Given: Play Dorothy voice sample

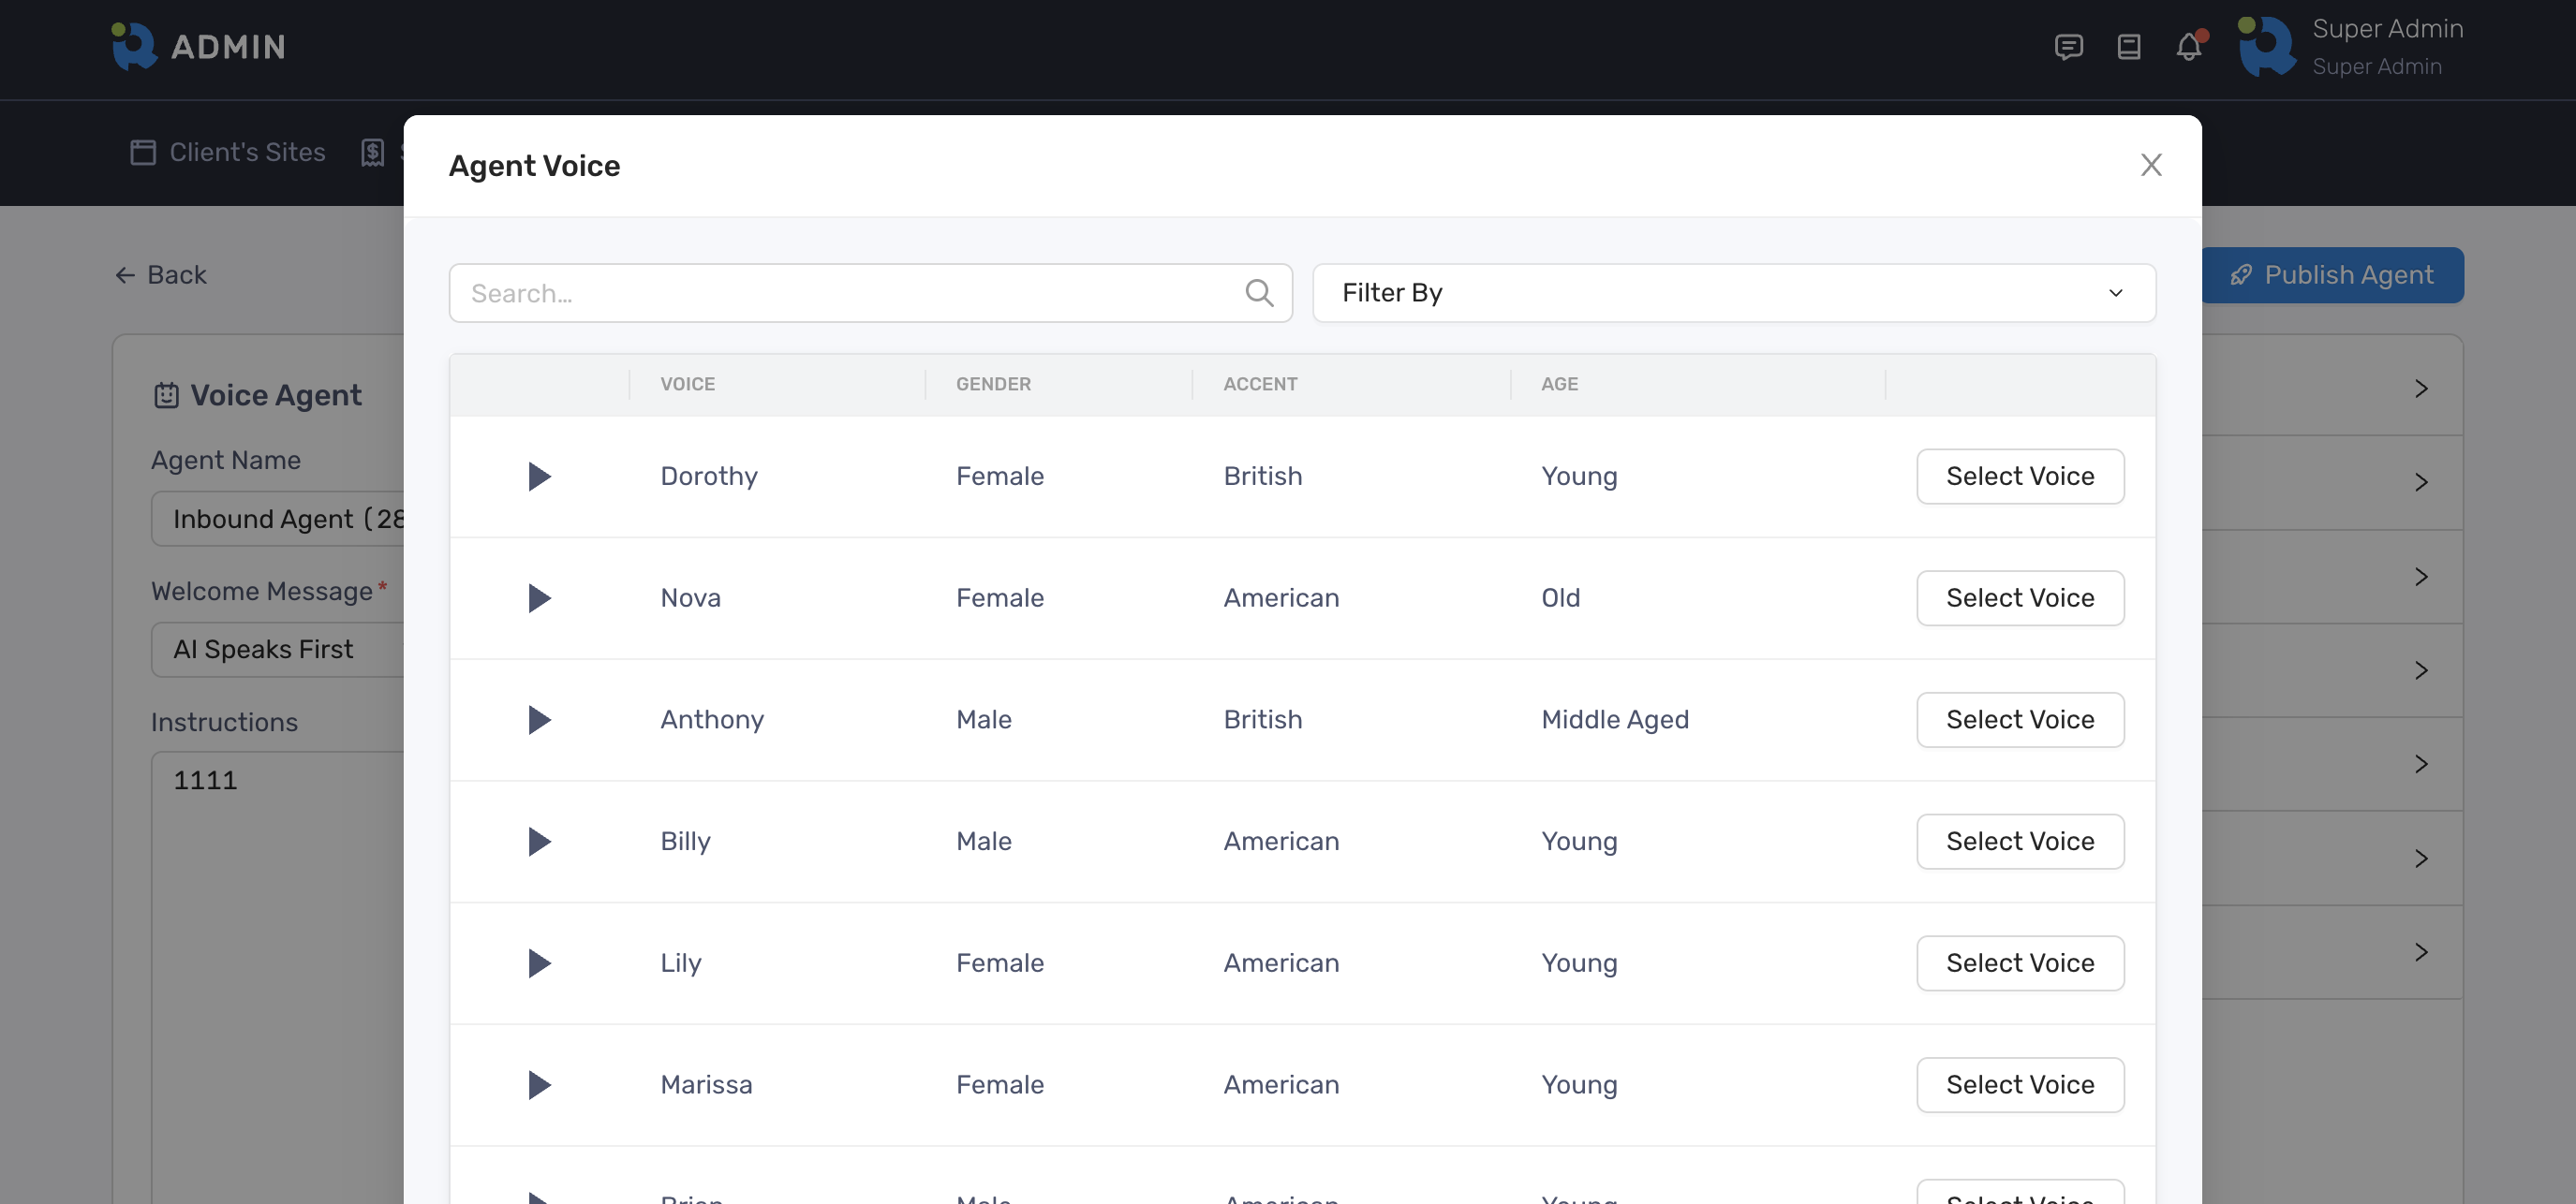Looking at the screenshot, I should click(539, 477).
